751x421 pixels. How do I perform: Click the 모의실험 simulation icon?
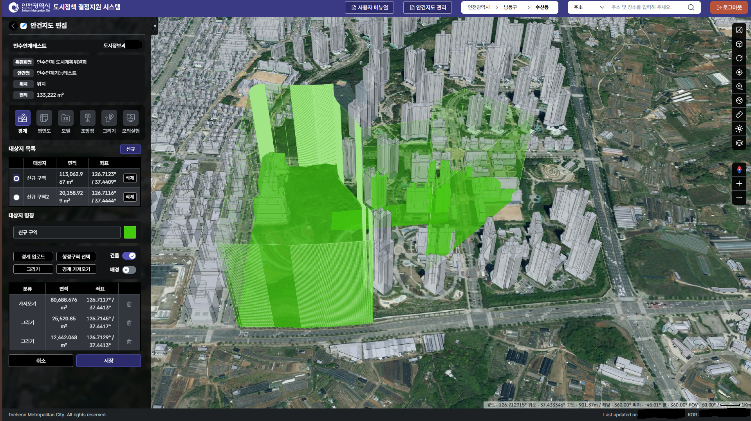[x=130, y=118]
